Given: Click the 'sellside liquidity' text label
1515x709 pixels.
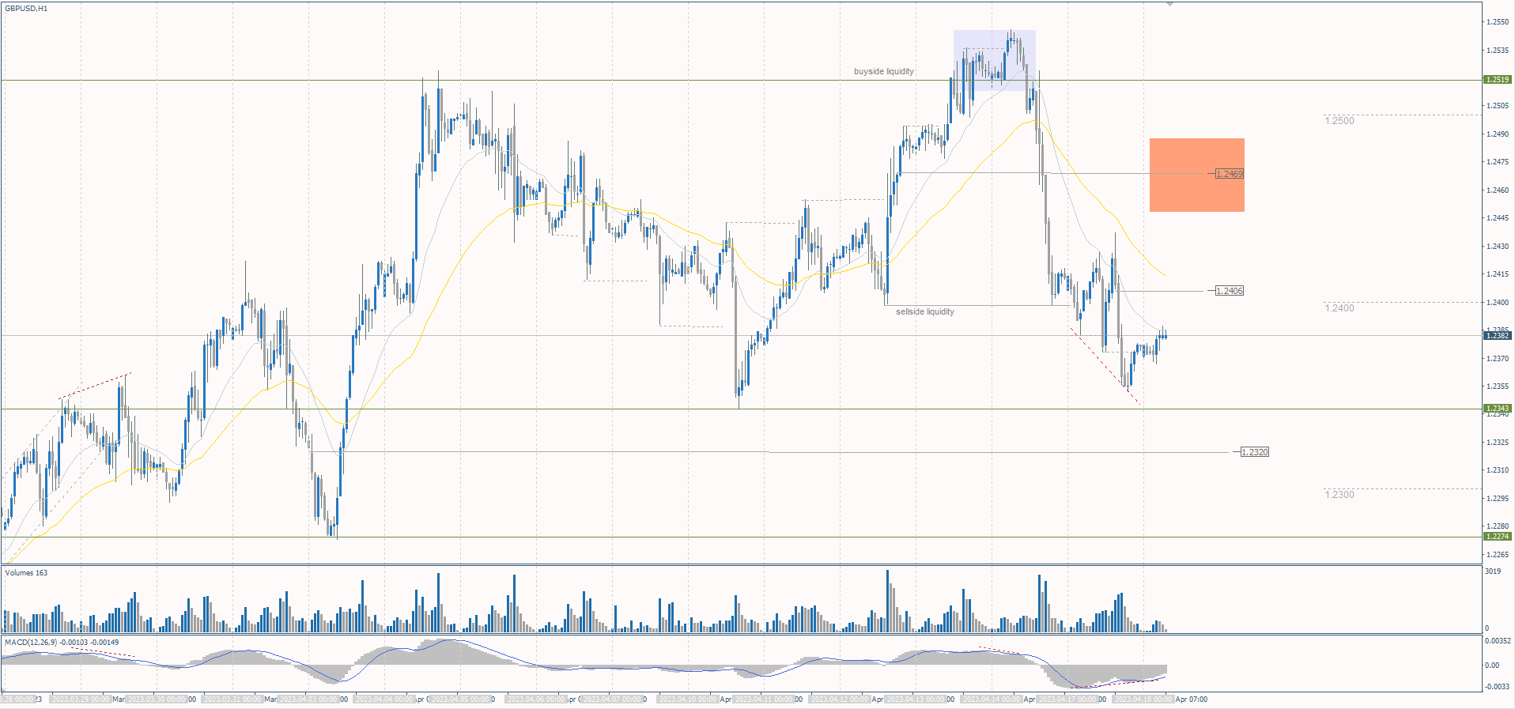Looking at the screenshot, I should [924, 311].
